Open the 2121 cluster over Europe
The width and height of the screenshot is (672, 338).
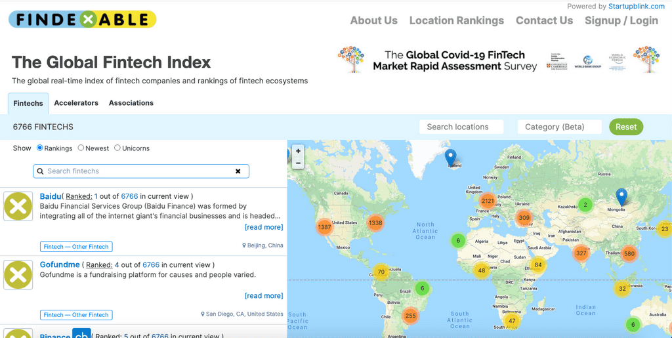tap(488, 201)
